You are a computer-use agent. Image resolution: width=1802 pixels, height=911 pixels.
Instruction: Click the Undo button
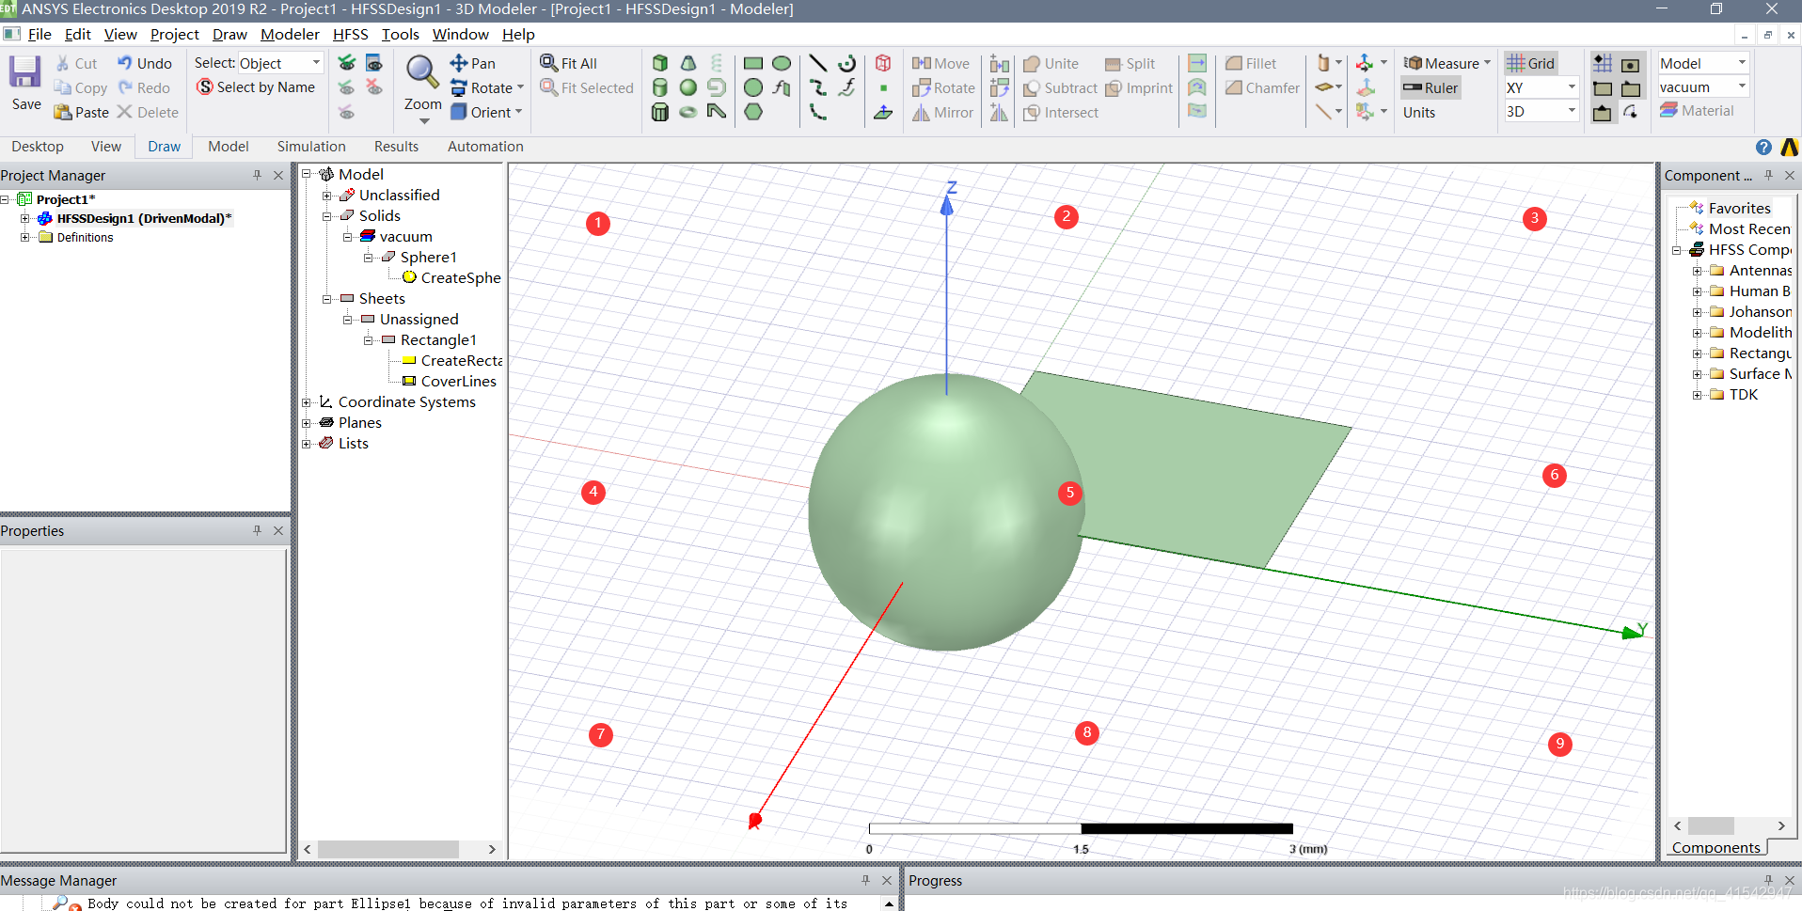pos(144,63)
